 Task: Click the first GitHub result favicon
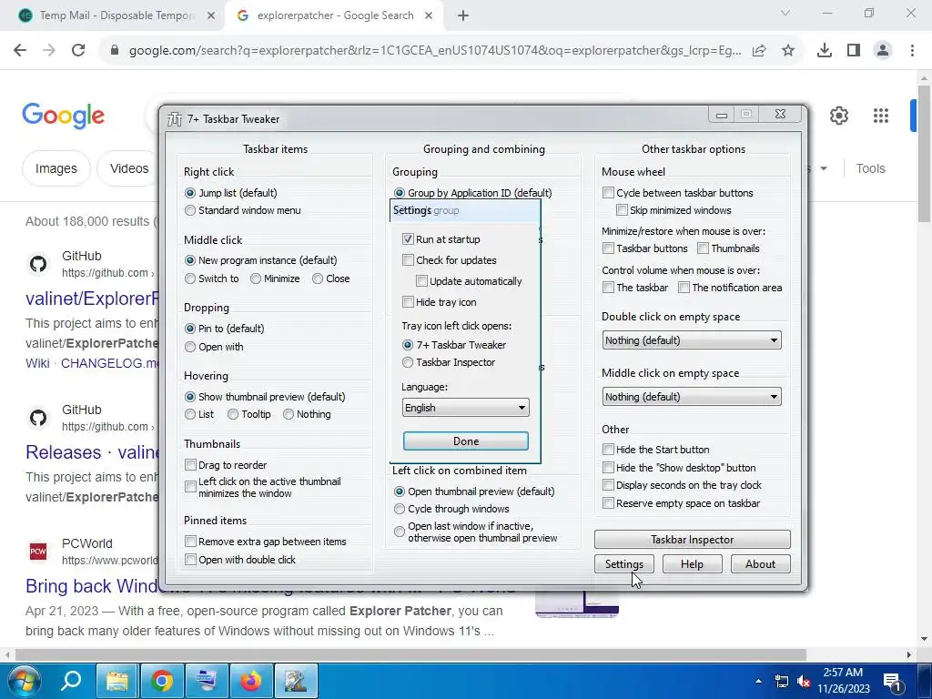(x=38, y=264)
